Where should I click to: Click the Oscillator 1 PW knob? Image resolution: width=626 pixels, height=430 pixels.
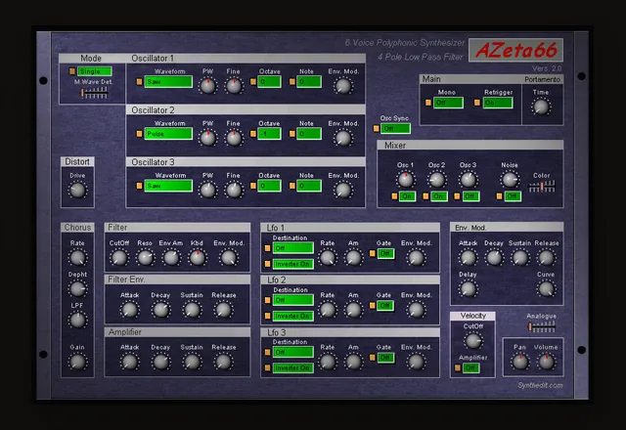207,86
